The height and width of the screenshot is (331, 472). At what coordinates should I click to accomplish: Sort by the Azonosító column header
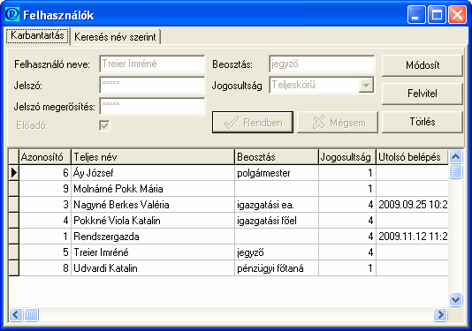45,156
